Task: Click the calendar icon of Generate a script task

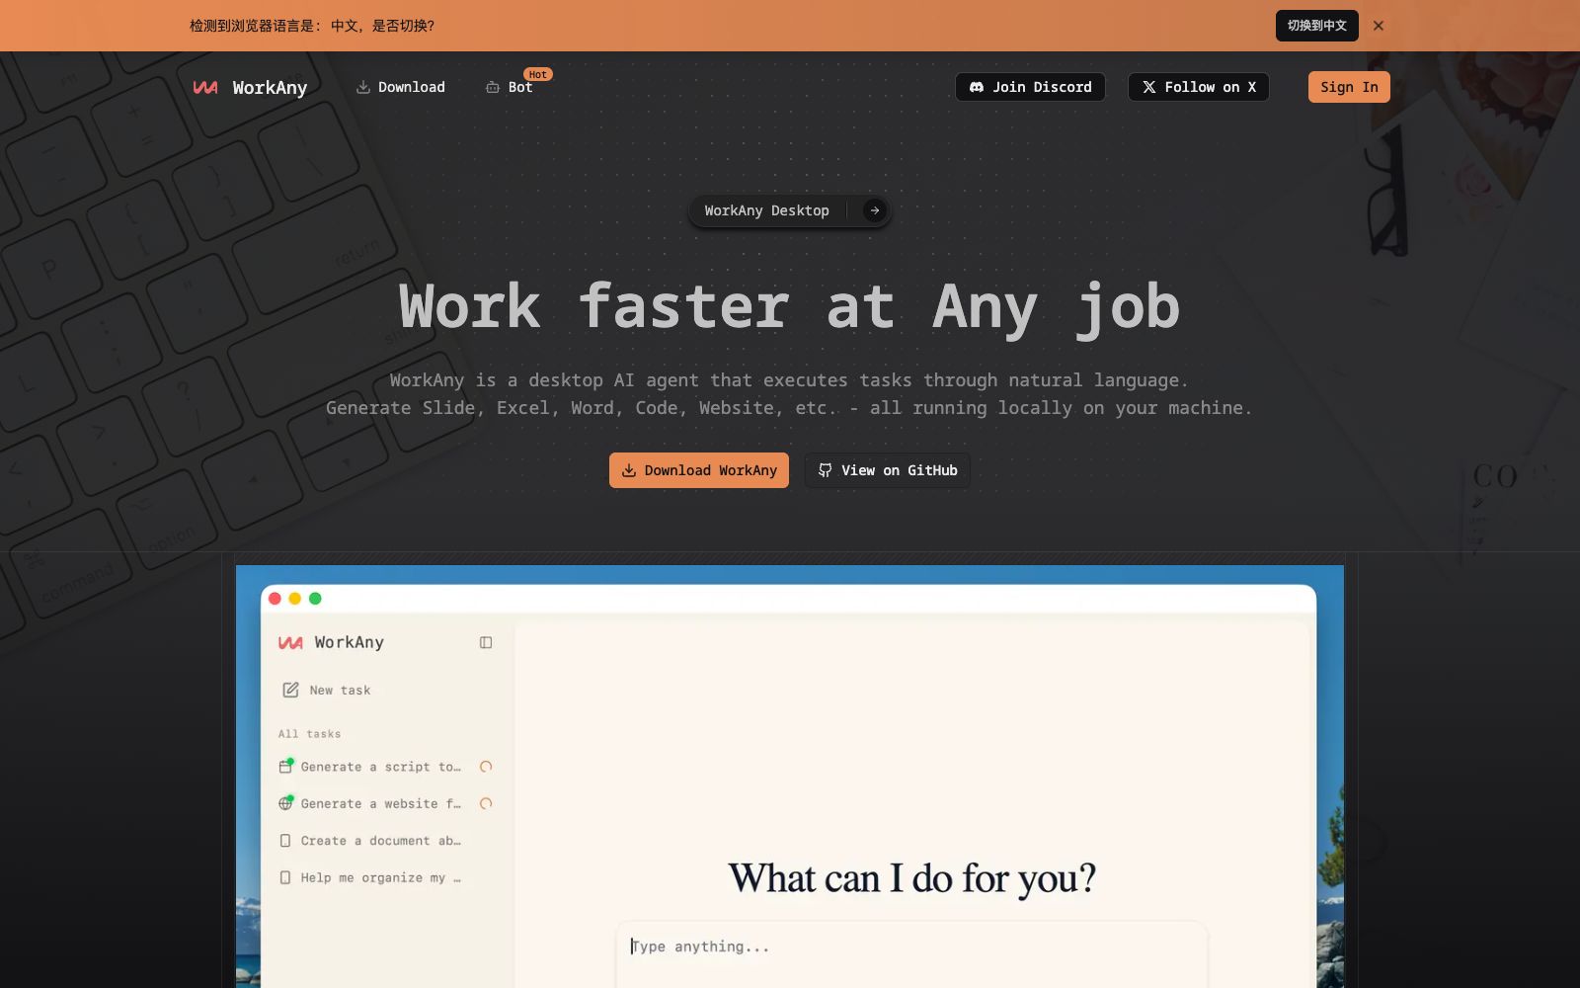Action: pos(285,766)
